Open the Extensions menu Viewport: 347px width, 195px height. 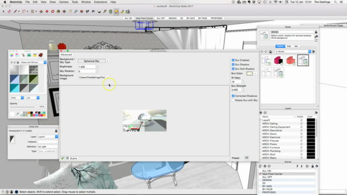click(100, 2)
